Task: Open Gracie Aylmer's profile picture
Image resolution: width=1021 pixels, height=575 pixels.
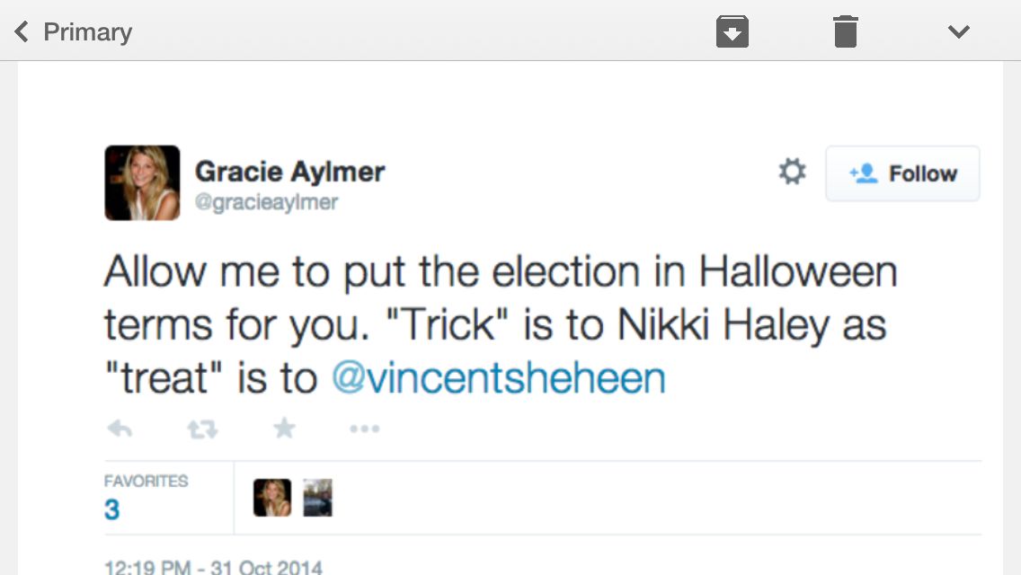Action: [142, 182]
